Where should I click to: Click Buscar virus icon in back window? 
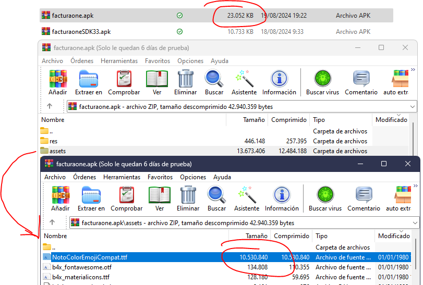pyautogui.click(x=322, y=79)
